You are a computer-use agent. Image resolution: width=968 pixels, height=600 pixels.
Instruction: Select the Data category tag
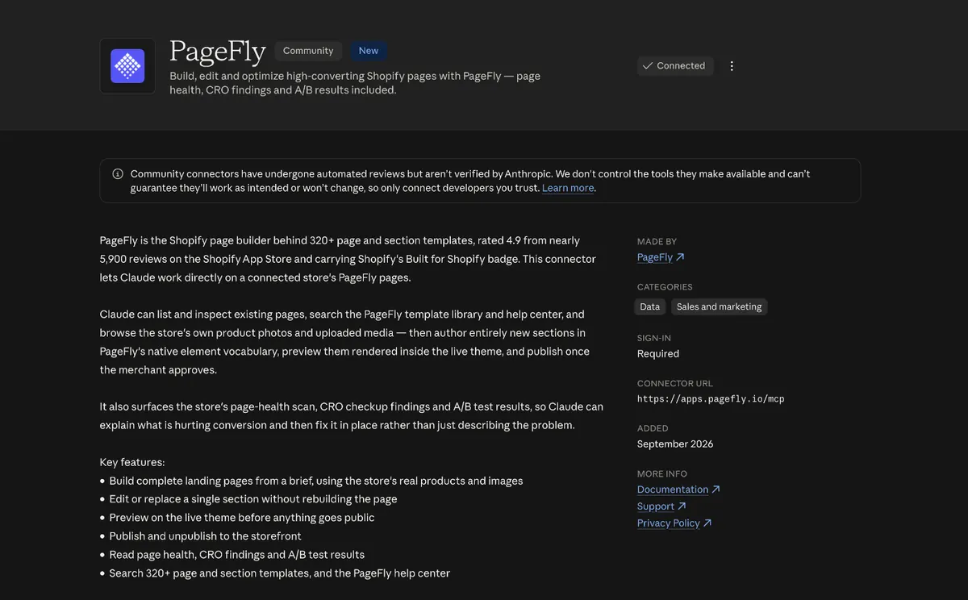650,306
